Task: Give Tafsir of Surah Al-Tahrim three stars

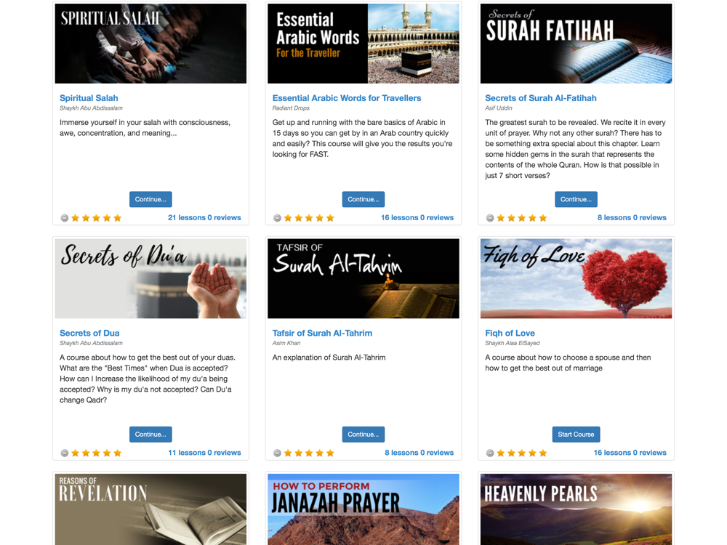Action: pos(309,453)
